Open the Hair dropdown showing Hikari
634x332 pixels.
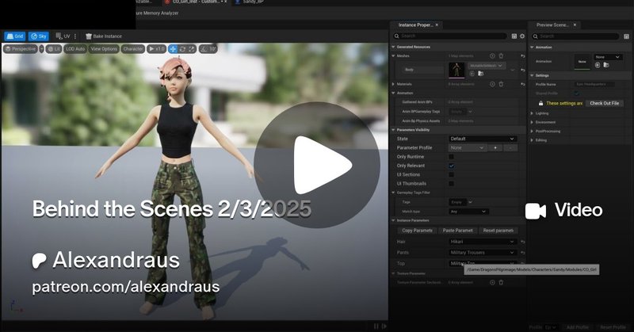point(483,242)
